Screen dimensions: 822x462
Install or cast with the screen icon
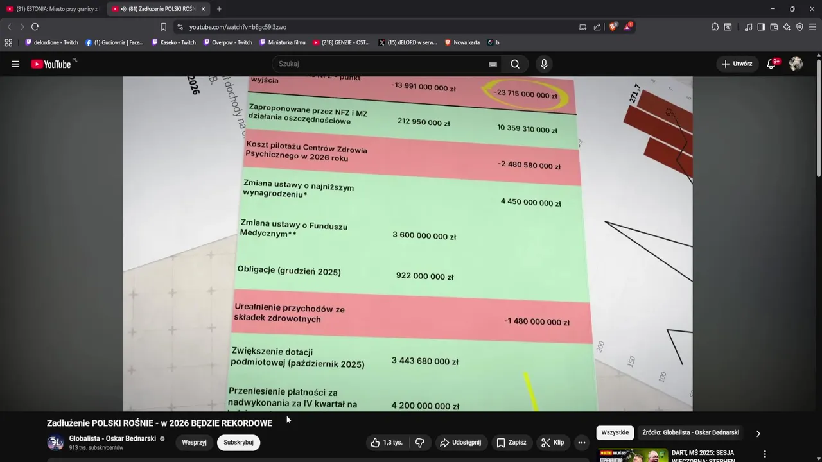point(582,27)
